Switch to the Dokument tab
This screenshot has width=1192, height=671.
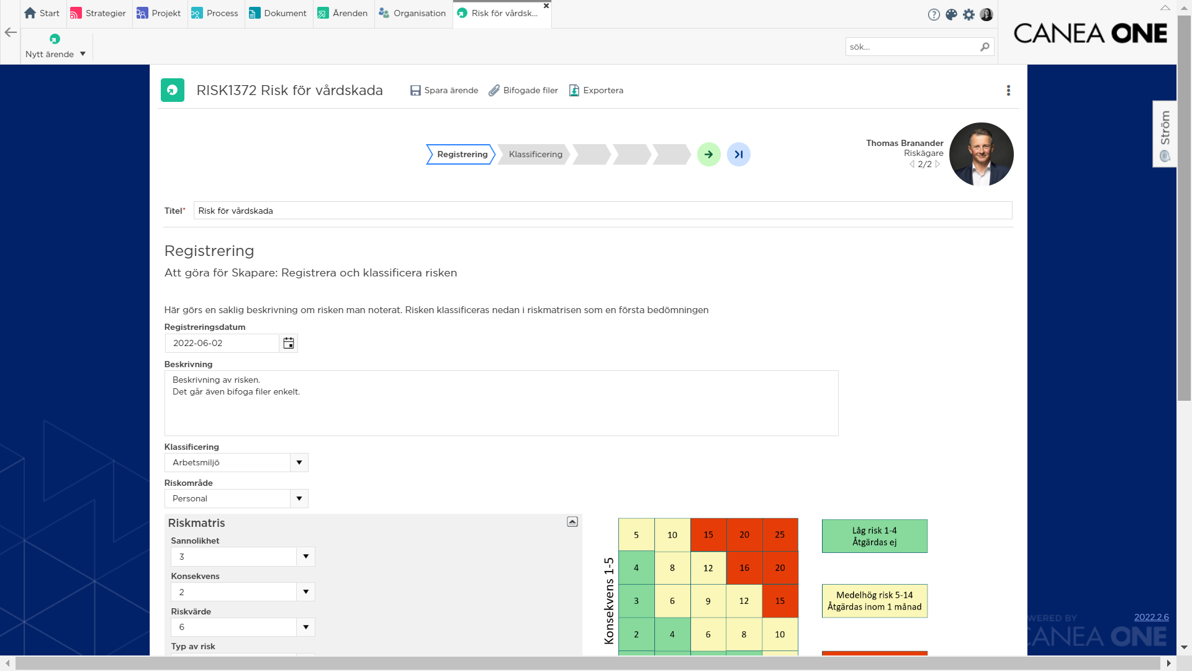click(278, 13)
